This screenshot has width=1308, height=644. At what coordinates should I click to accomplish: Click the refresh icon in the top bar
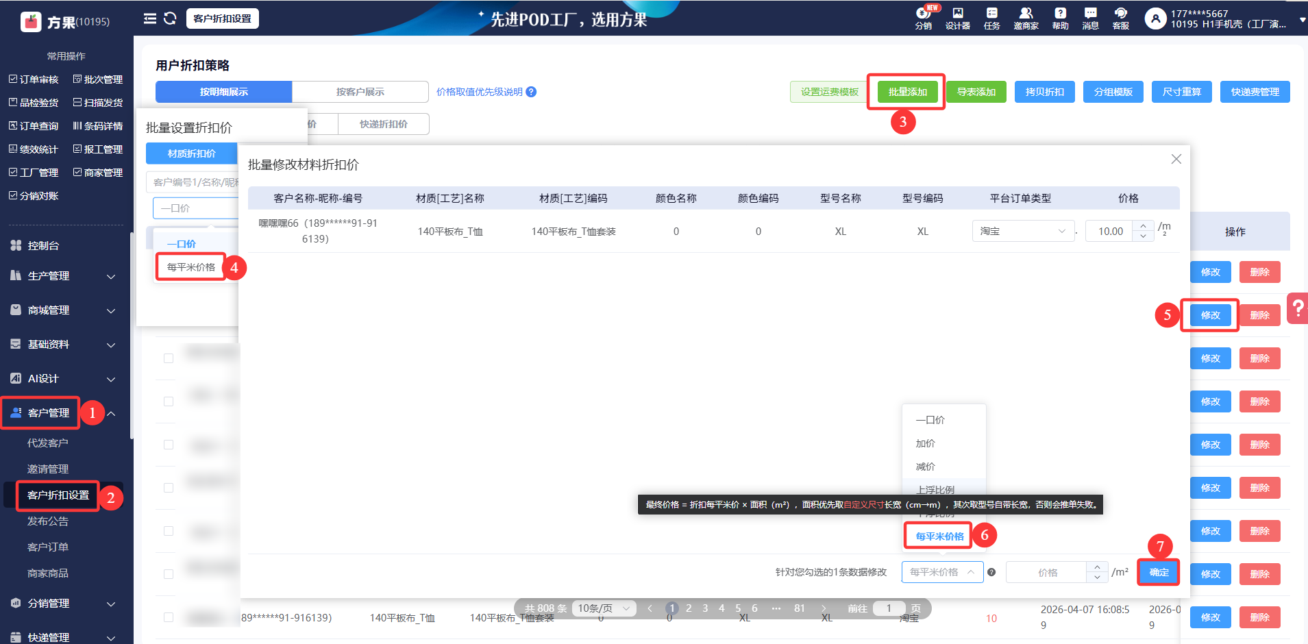[170, 18]
